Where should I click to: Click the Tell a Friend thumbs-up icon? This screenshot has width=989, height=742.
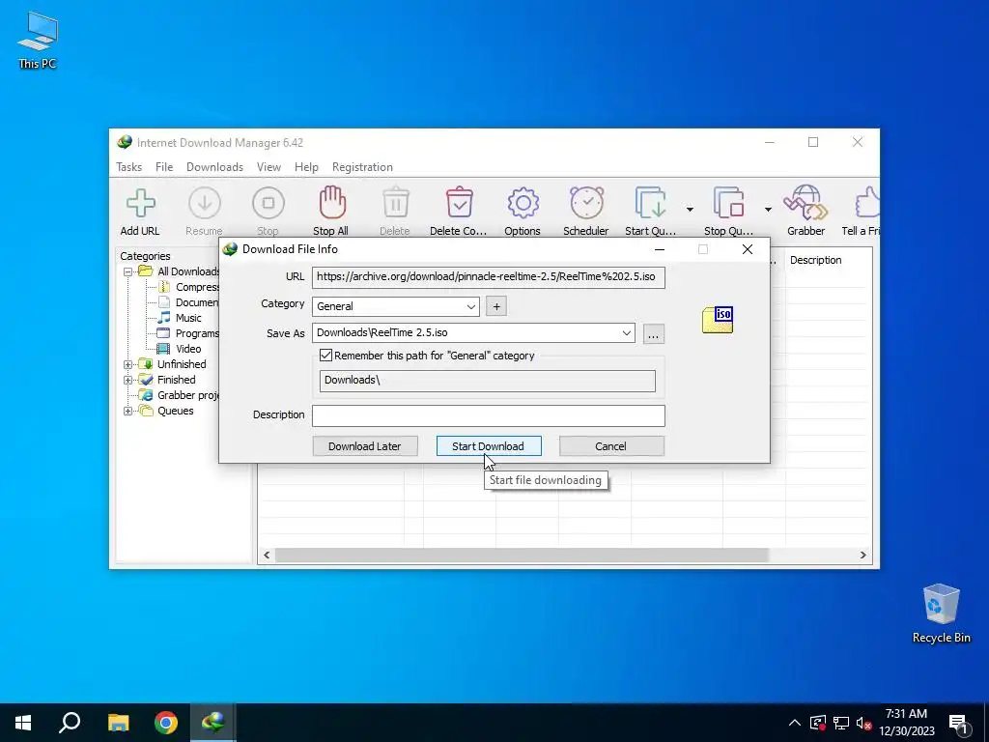point(867,203)
